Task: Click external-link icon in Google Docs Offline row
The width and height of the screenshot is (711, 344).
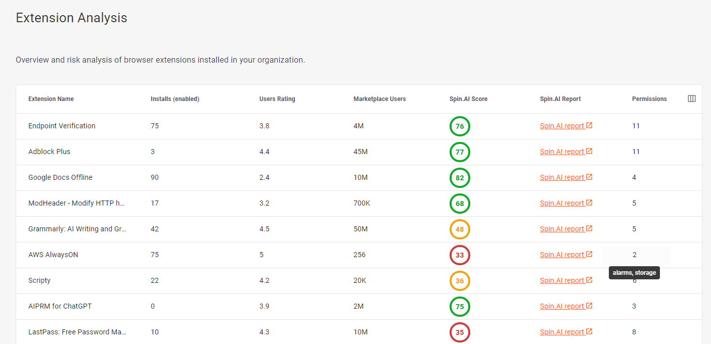Action: [589, 177]
